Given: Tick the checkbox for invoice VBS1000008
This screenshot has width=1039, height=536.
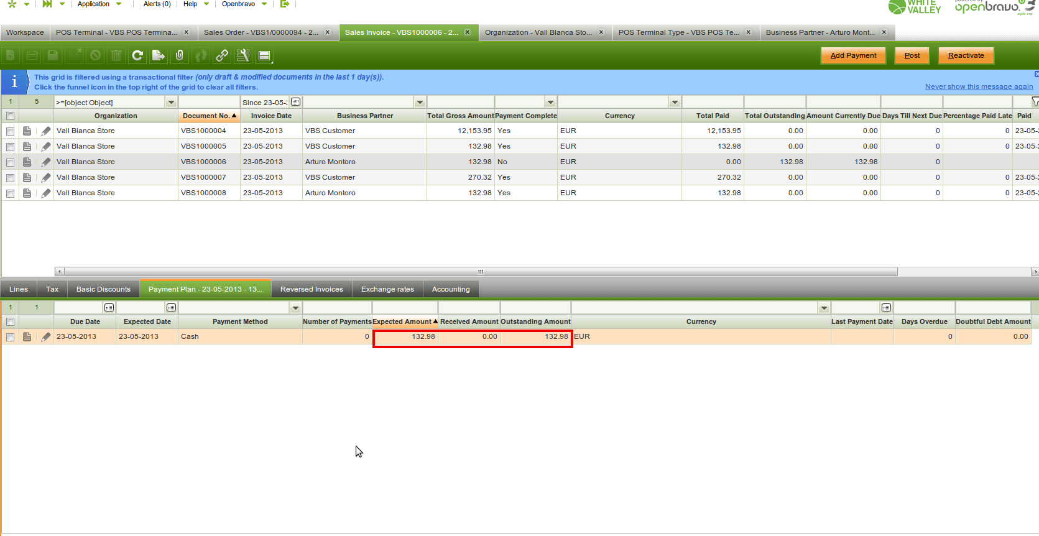Looking at the screenshot, I should point(10,193).
